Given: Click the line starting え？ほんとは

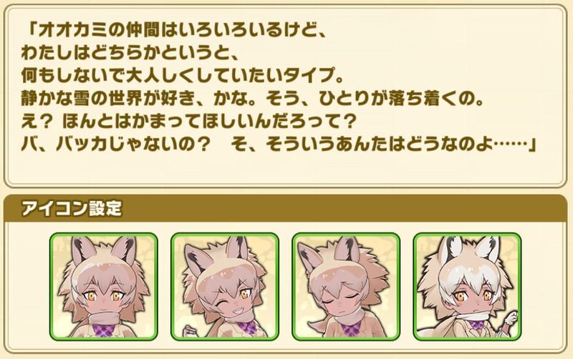Looking at the screenshot, I should point(188,122).
